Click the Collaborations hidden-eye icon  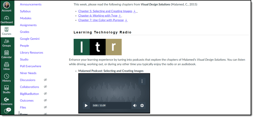pos(45,87)
